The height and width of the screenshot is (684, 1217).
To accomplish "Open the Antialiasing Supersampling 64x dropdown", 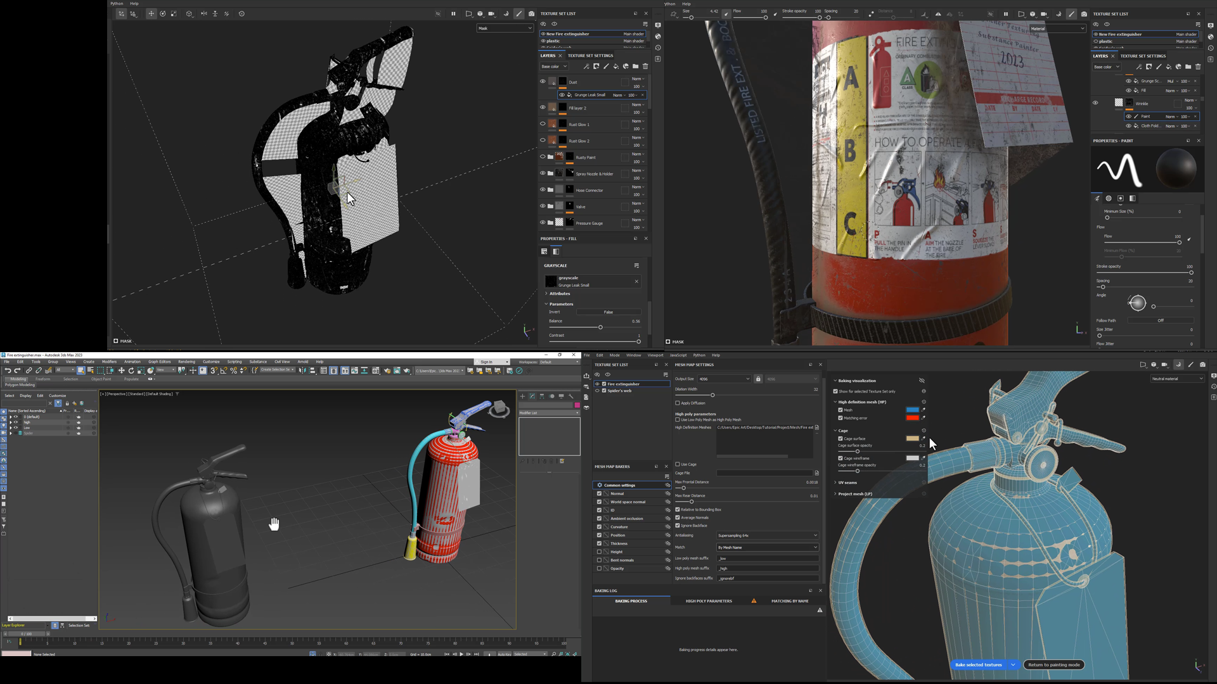I will pos(767,535).
